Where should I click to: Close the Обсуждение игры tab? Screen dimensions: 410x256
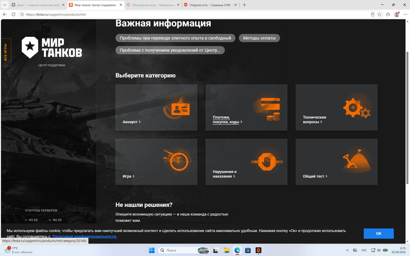click(x=178, y=5)
